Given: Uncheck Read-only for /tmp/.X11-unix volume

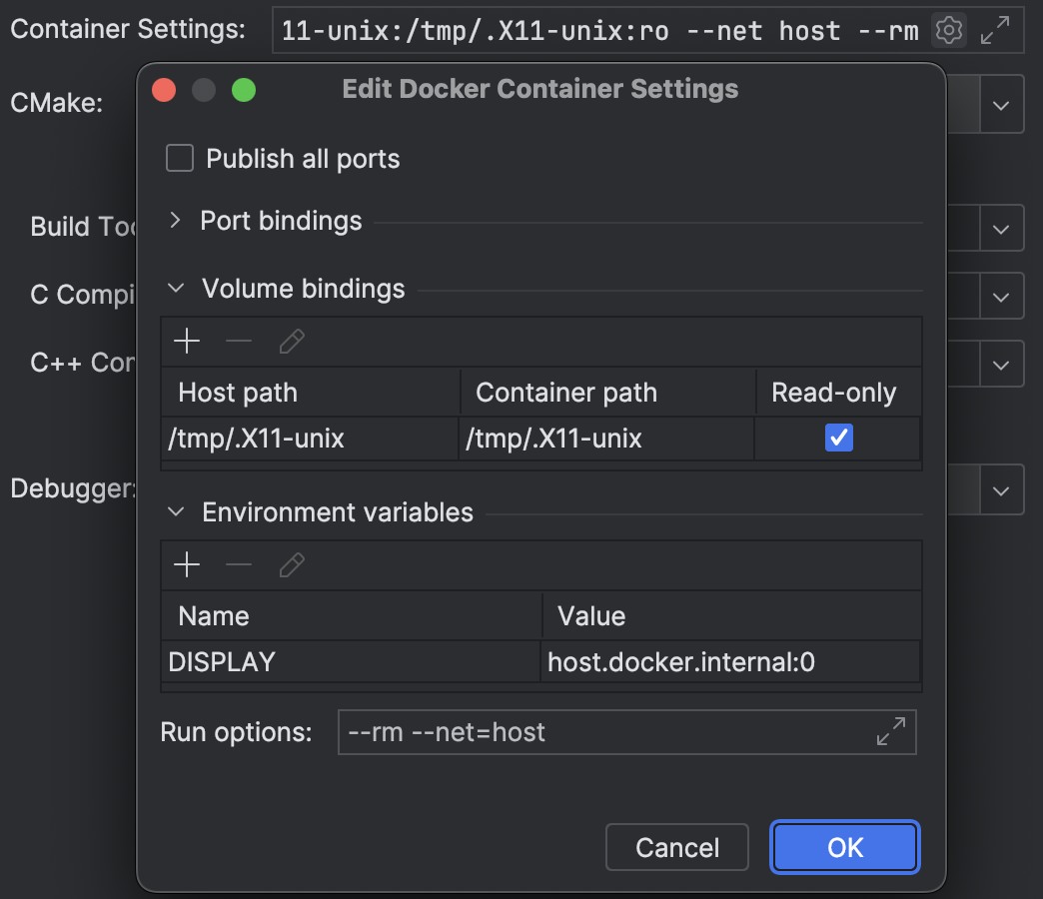Looking at the screenshot, I should (x=838, y=438).
